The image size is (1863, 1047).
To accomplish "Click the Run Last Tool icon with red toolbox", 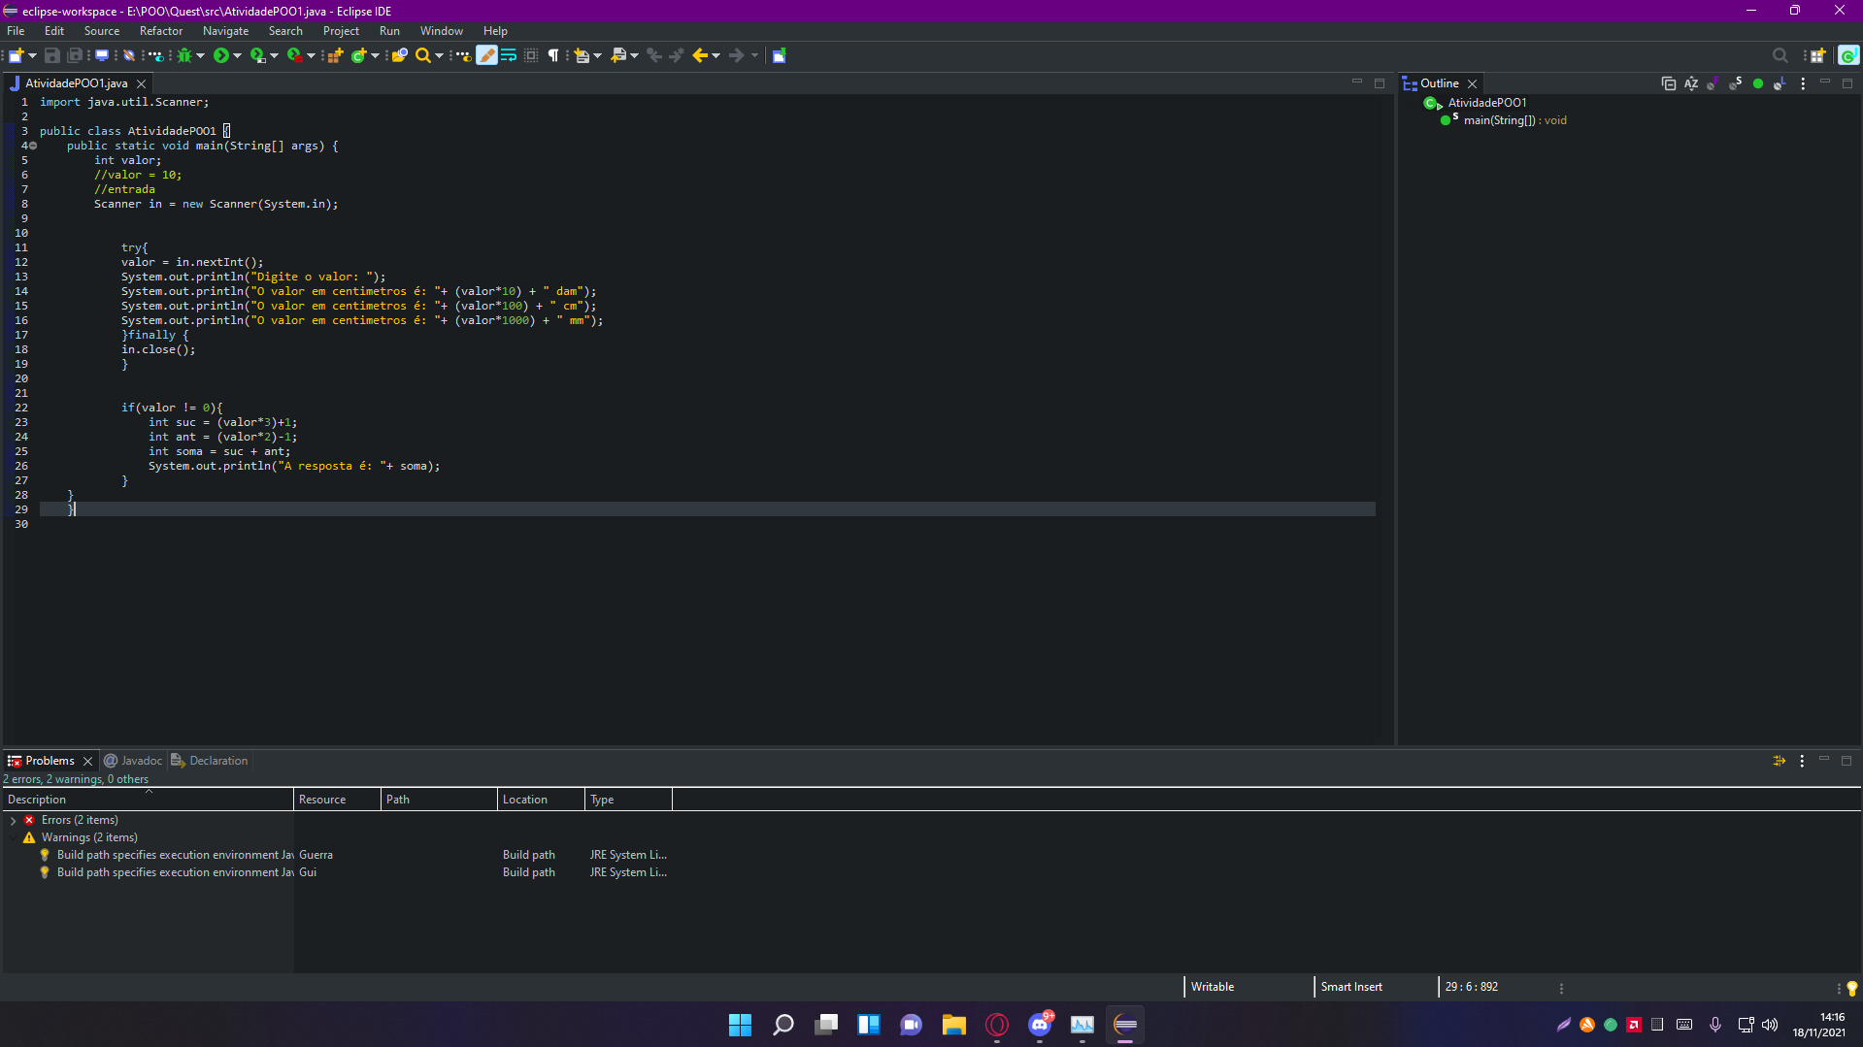I will (294, 55).
